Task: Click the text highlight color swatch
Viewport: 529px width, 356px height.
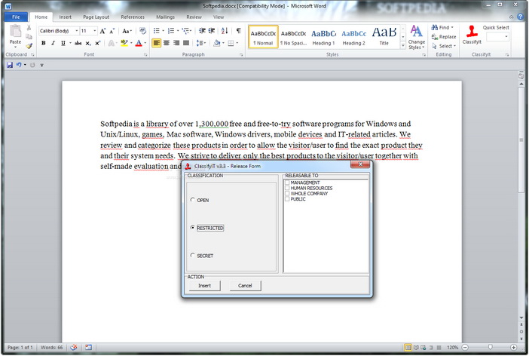Action: 124,43
